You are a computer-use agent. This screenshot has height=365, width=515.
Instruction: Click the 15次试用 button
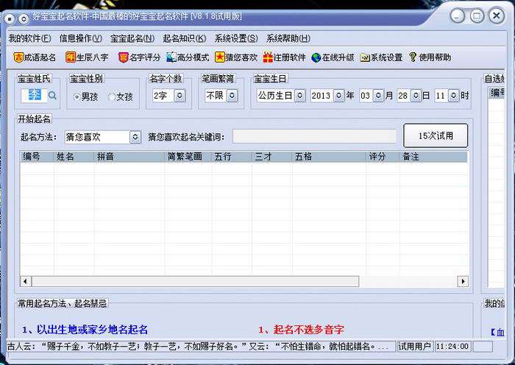tap(436, 135)
